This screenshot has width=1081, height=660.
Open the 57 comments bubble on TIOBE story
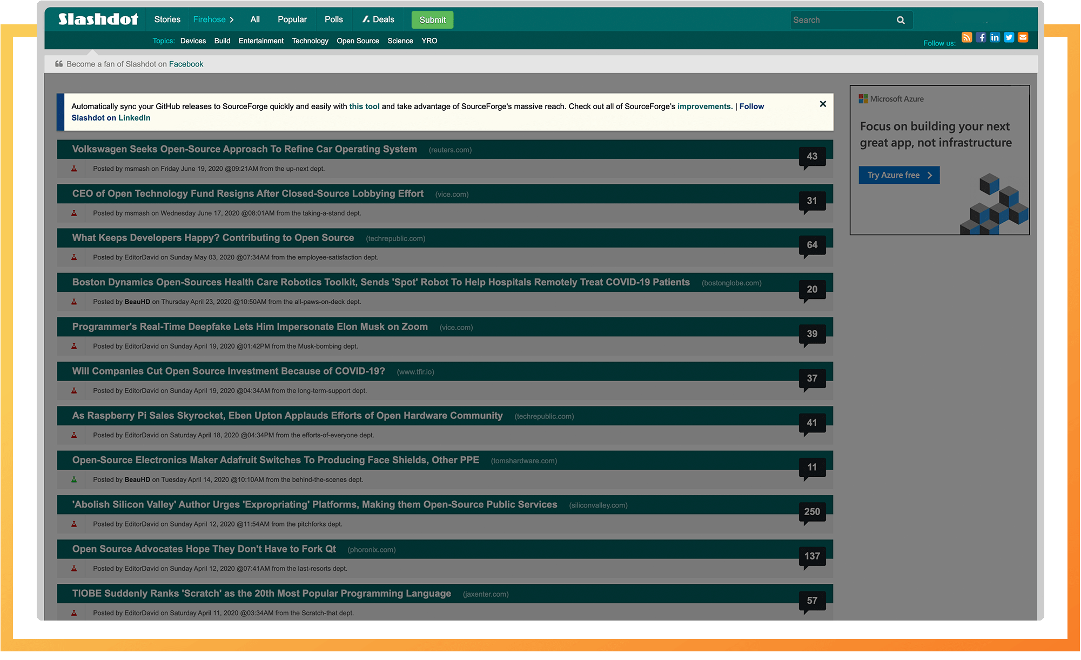(812, 601)
